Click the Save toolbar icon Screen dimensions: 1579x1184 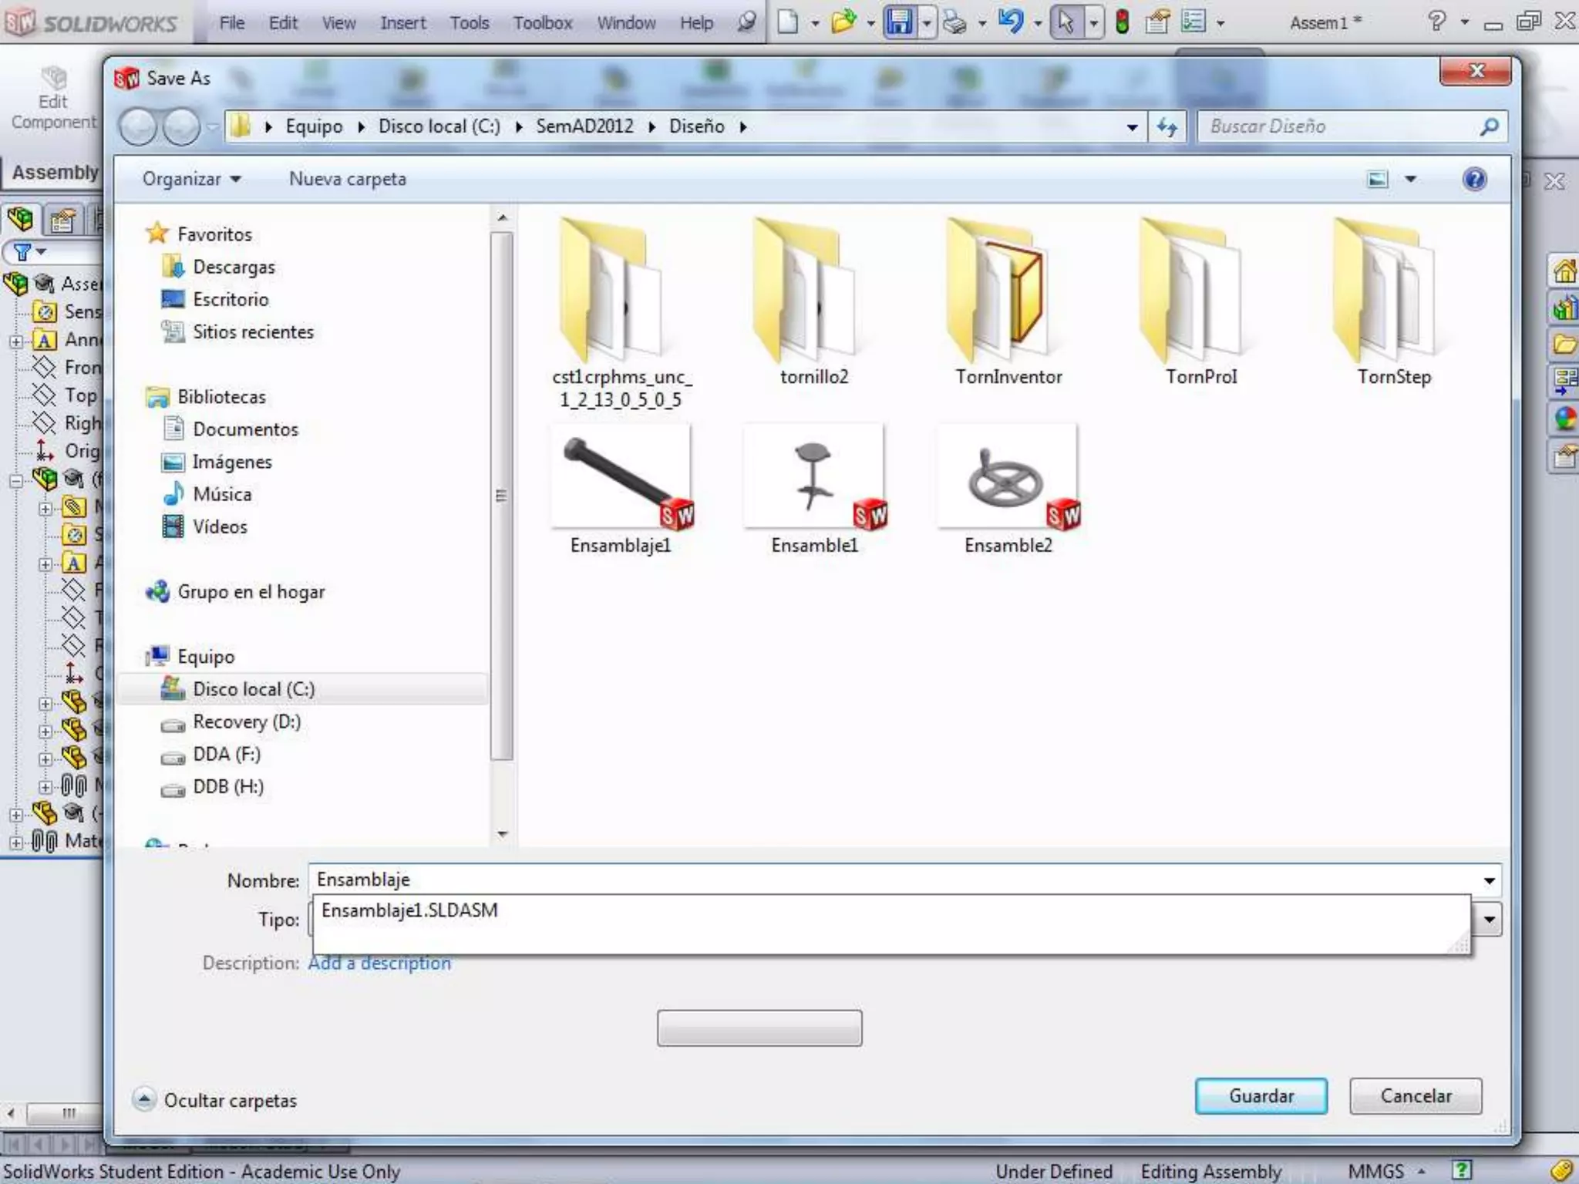tap(899, 22)
